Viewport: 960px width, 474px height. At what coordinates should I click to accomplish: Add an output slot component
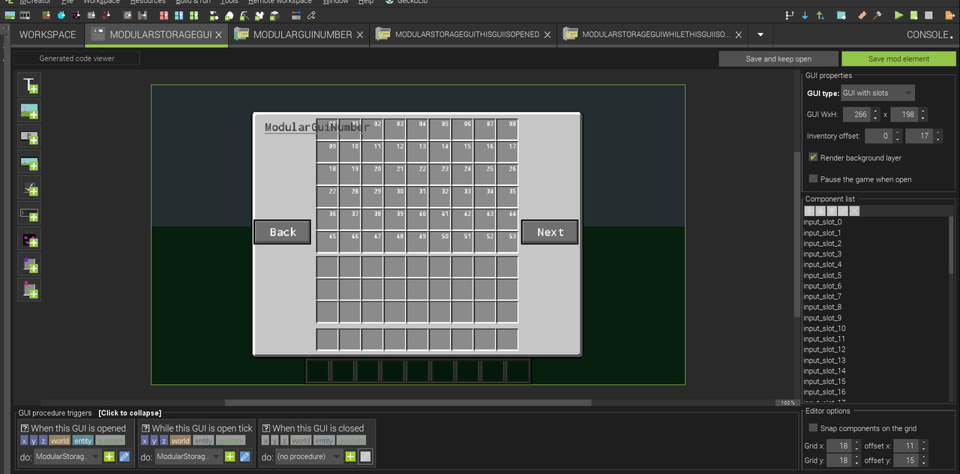(x=29, y=289)
